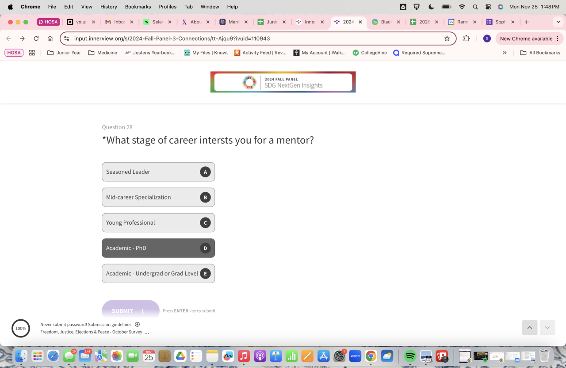Open the Extensions puzzle icon
Image resolution: width=566 pixels, height=368 pixels.
point(467,38)
